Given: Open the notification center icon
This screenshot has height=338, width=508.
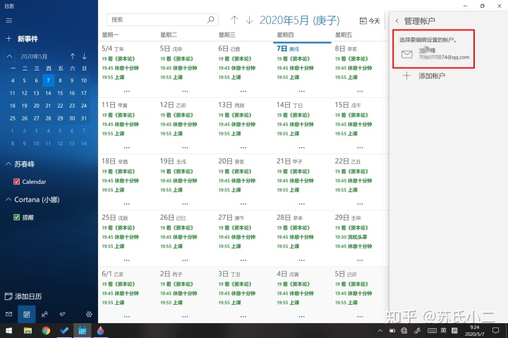Looking at the screenshot, I should click(495, 330).
